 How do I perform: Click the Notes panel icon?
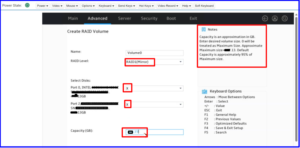coord(204,29)
